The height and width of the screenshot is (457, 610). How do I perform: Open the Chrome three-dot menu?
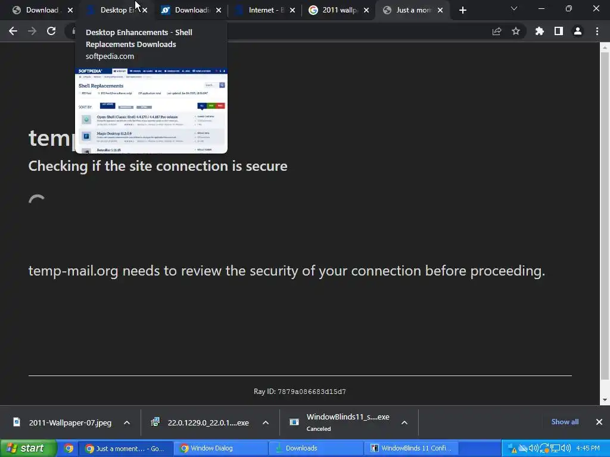597,31
